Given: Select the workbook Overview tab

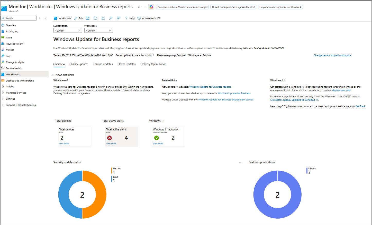Looking at the screenshot, I should click(59, 64).
